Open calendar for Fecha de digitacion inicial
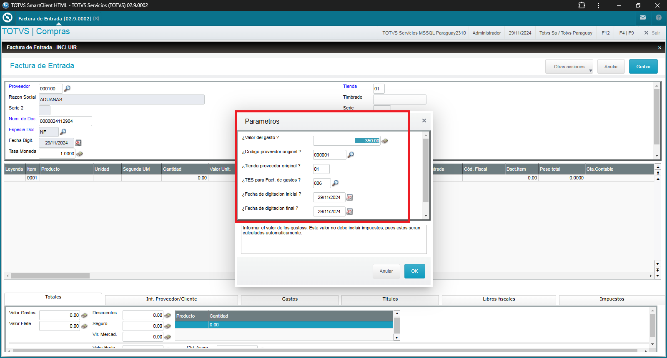This screenshot has height=358, width=667. [349, 197]
